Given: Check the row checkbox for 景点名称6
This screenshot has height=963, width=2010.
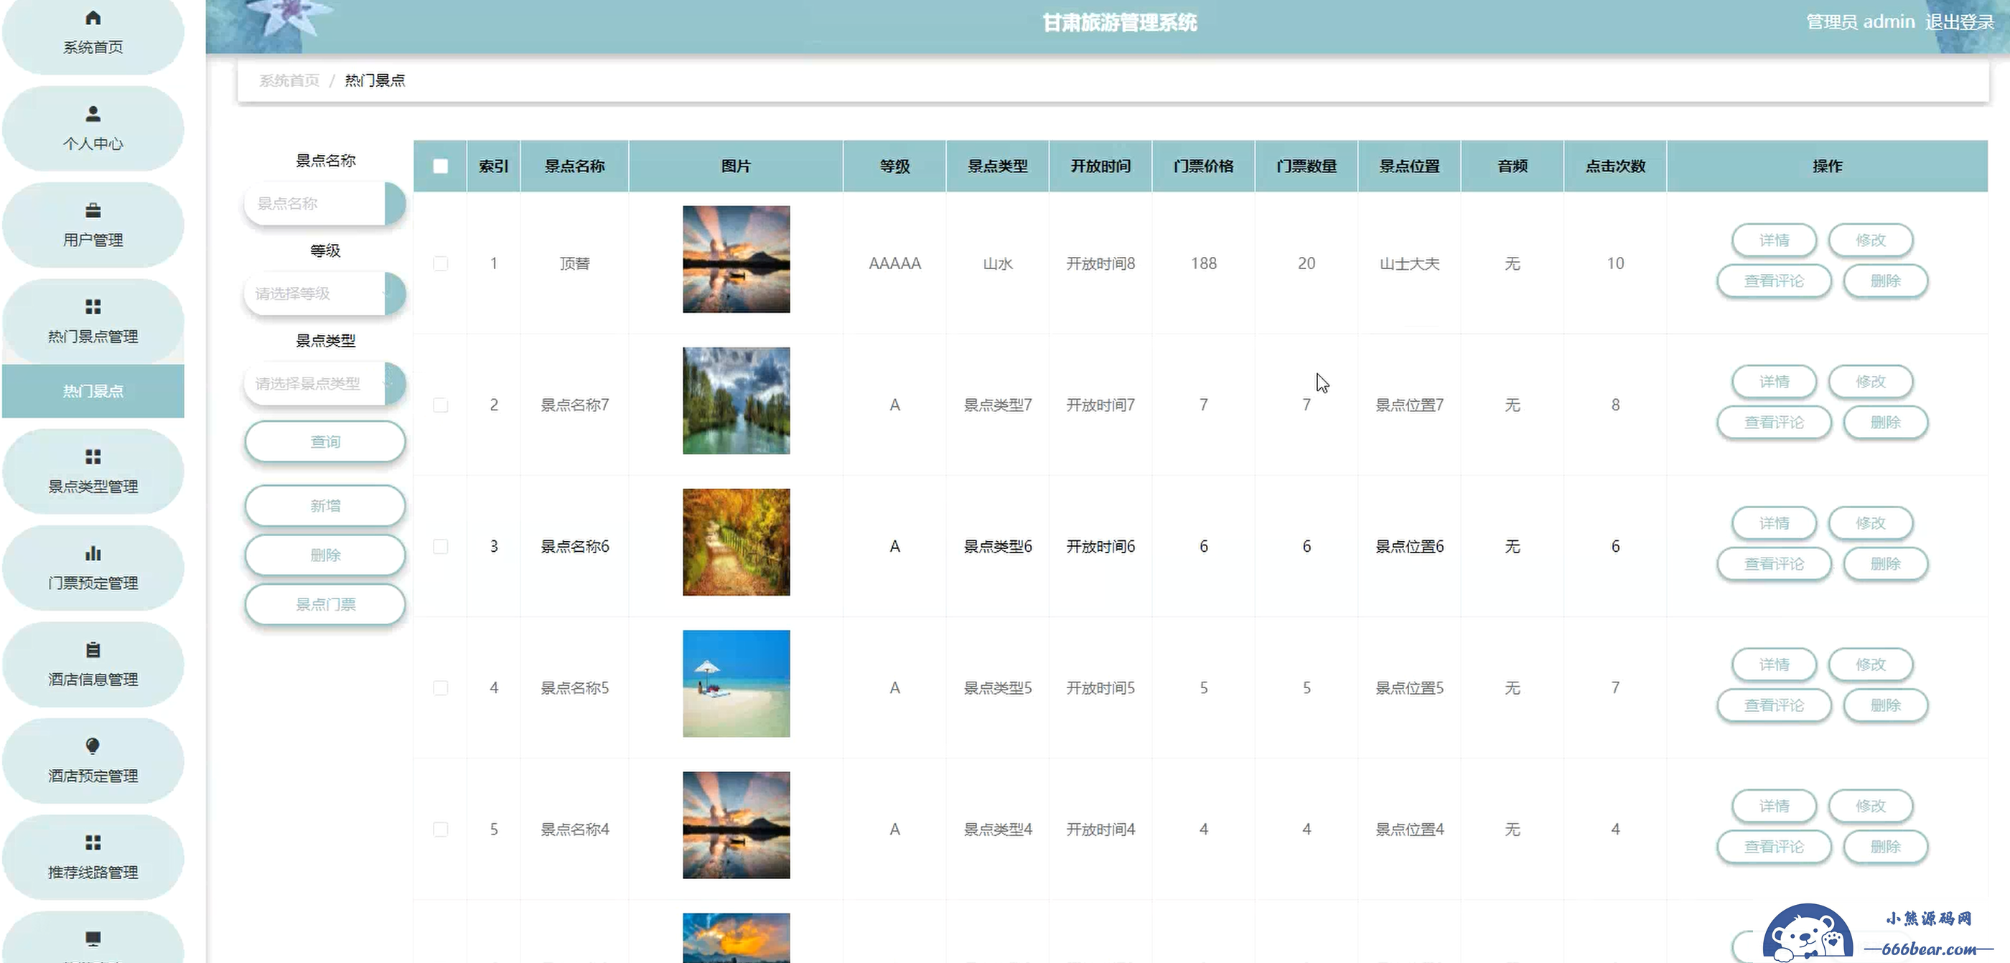Looking at the screenshot, I should click(x=440, y=547).
